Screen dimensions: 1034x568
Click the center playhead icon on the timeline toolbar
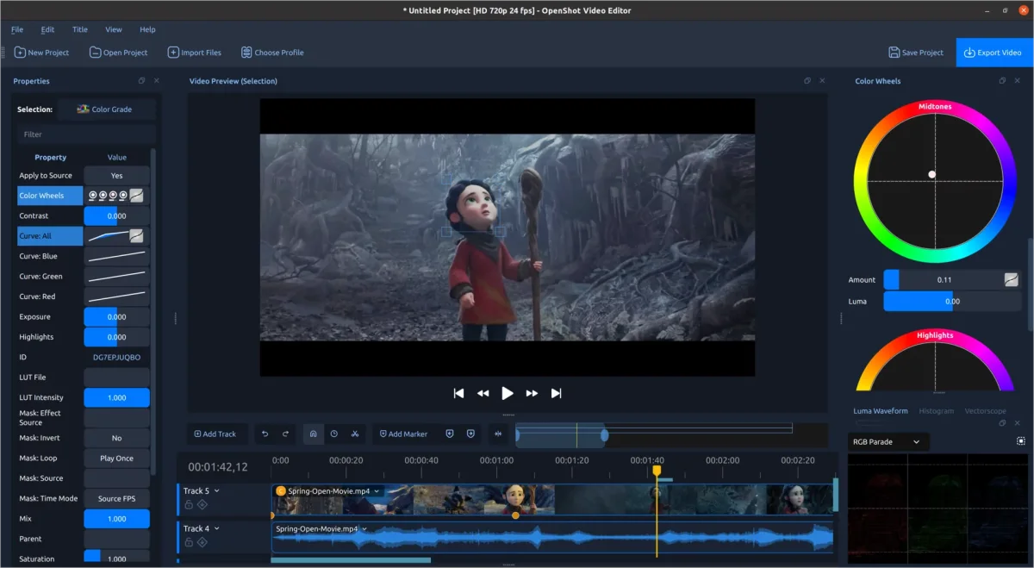tap(497, 434)
